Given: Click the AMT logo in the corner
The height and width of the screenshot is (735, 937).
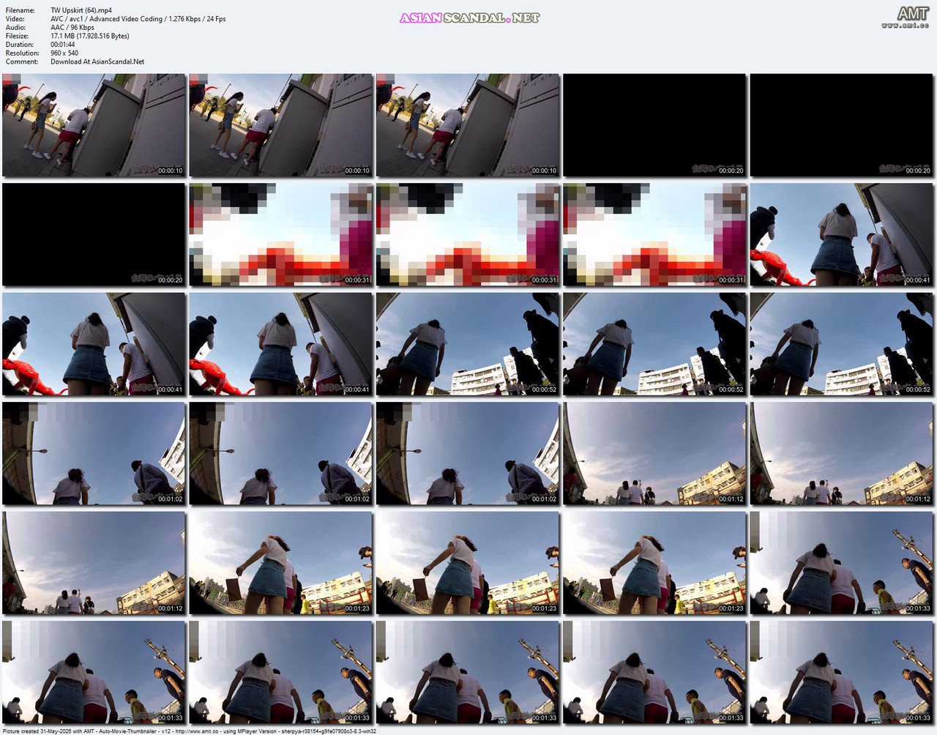Looking at the screenshot, I should point(913,13).
